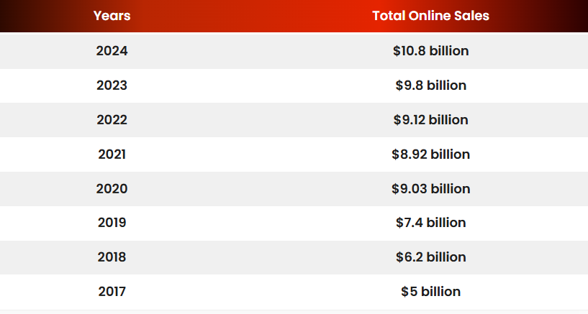588x314 pixels.
Task: Click the 2023 year cell
Action: click(x=112, y=86)
